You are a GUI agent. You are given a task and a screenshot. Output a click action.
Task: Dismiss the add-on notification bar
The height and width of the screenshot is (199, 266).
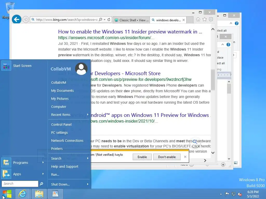point(185,157)
